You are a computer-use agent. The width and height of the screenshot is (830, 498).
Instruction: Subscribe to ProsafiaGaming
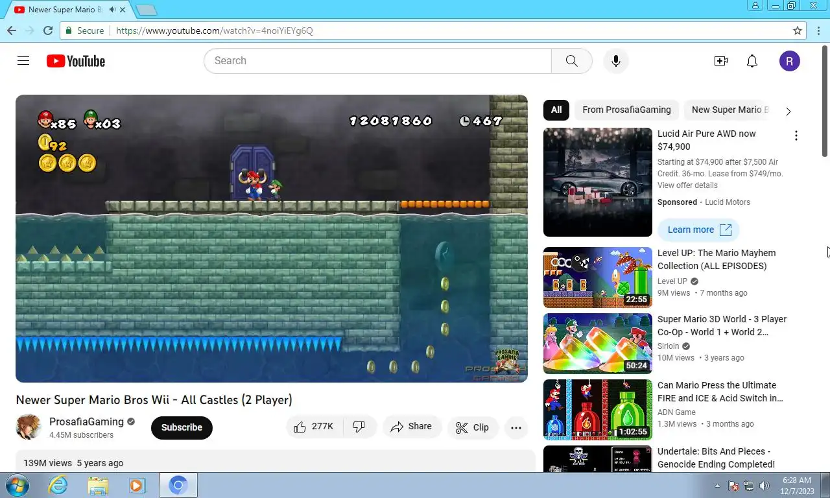(x=182, y=427)
